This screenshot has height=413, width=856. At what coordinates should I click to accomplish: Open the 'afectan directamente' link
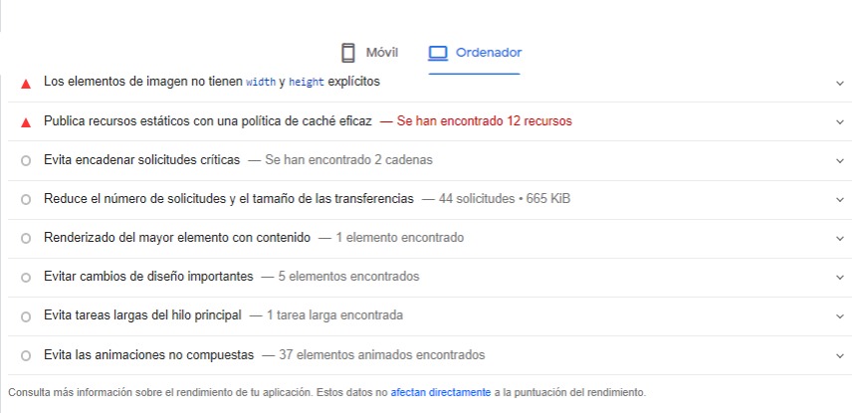point(441,392)
